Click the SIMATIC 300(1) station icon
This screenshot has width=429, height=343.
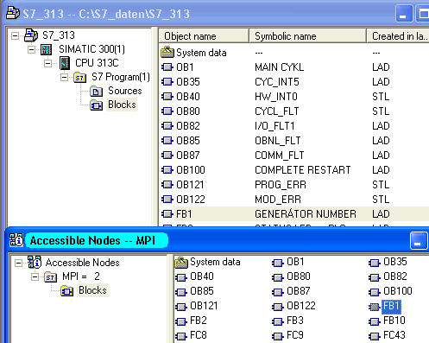click(x=47, y=49)
